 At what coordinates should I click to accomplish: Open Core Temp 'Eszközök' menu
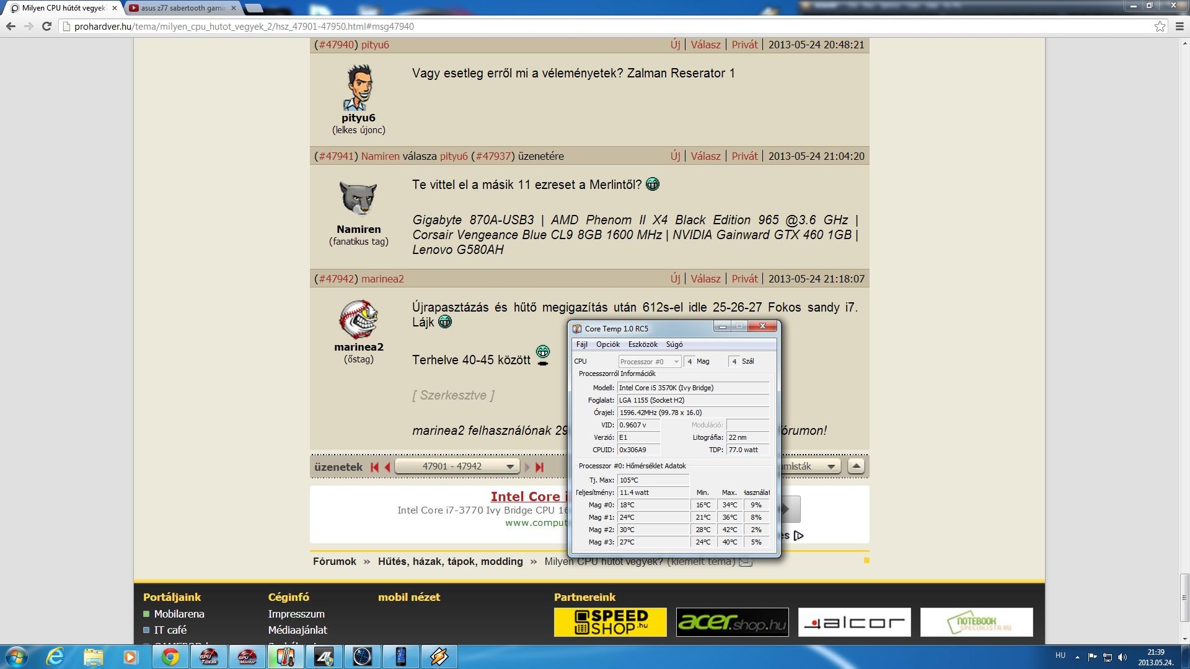click(643, 344)
